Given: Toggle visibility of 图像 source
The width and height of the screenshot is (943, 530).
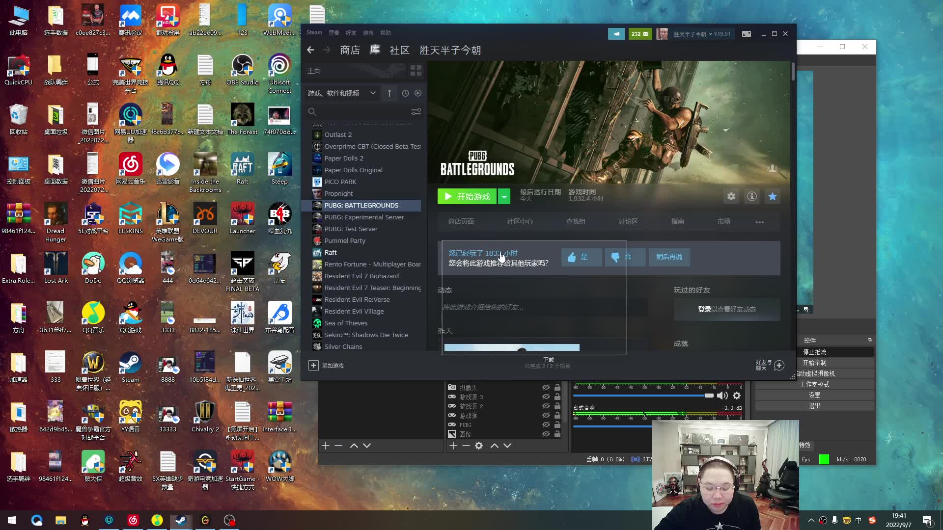Looking at the screenshot, I should tap(546, 434).
